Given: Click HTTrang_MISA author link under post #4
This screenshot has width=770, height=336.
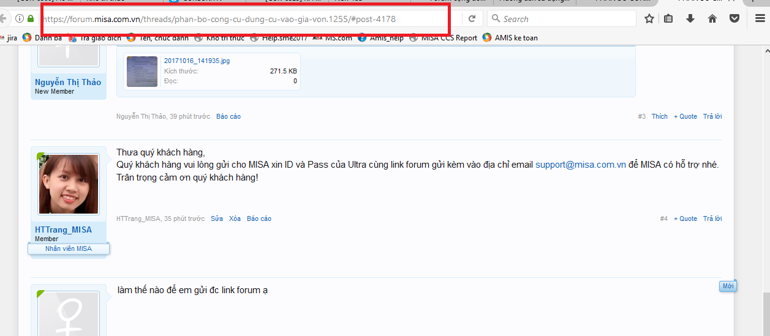Looking at the screenshot, I should click(x=138, y=218).
